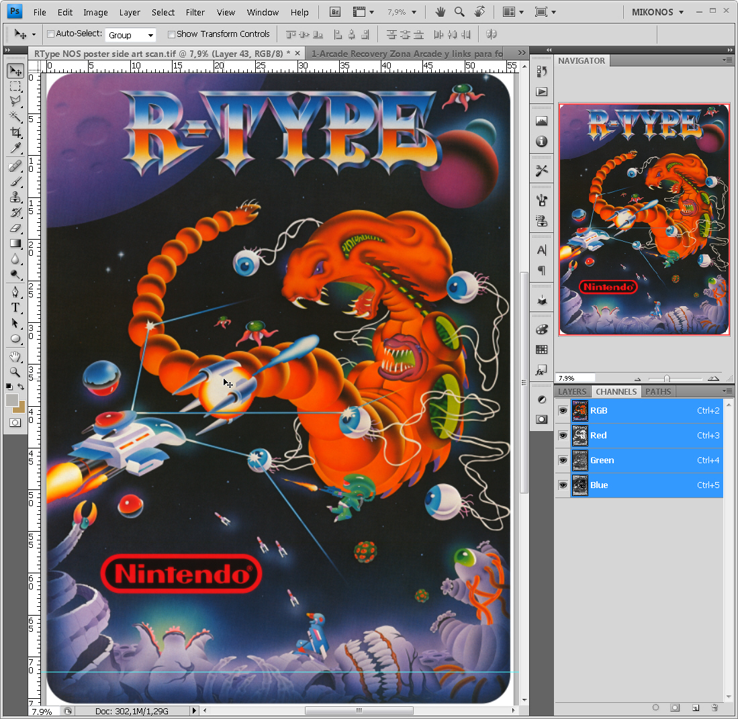
Task: Check Show Transform Controls
Action: coord(171,34)
